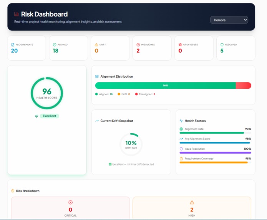Select the Resolved count 5
This screenshot has width=267, height=220.
pyautogui.click(x=222, y=51)
